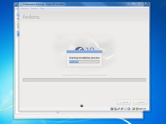Click the optical disc status icon
Viewport: 166px width, 124px height.
coord(115,109)
